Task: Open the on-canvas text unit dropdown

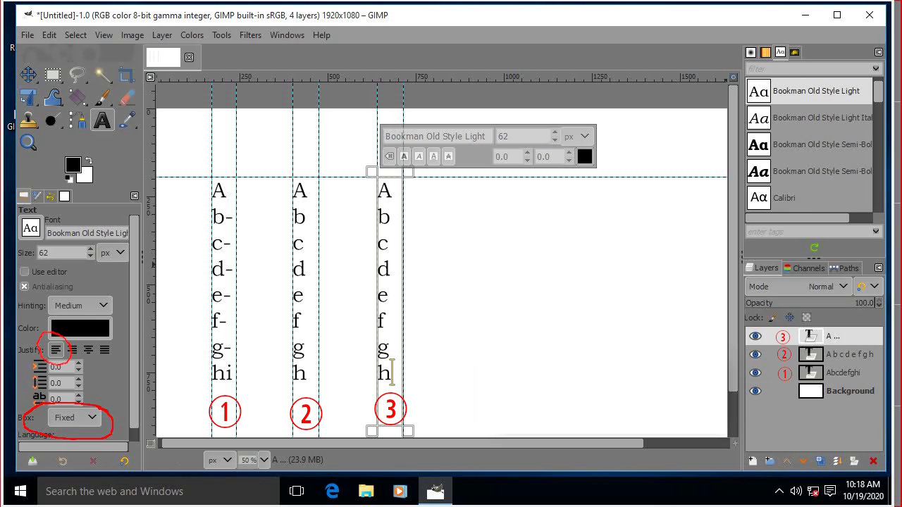Action: [578, 137]
